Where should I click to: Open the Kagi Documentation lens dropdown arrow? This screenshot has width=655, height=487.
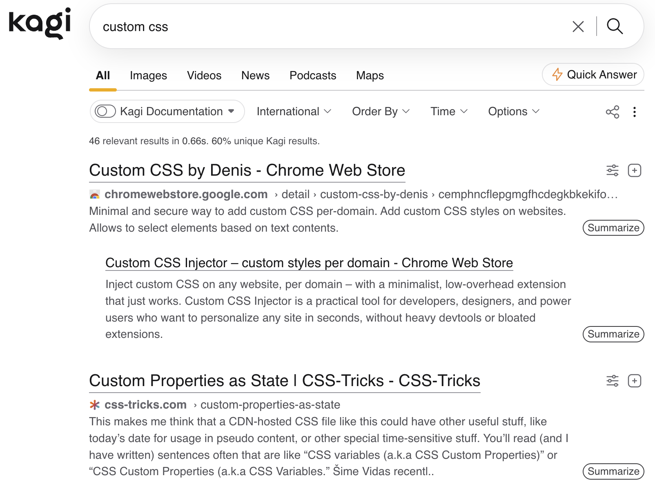click(231, 111)
